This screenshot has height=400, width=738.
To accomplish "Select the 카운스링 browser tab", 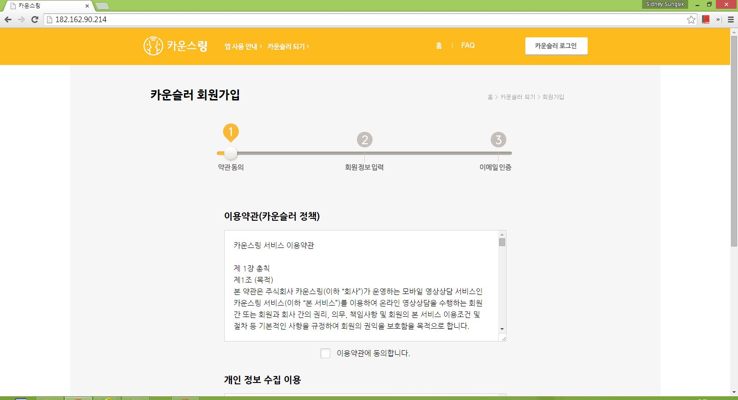I will pyautogui.click(x=49, y=6).
